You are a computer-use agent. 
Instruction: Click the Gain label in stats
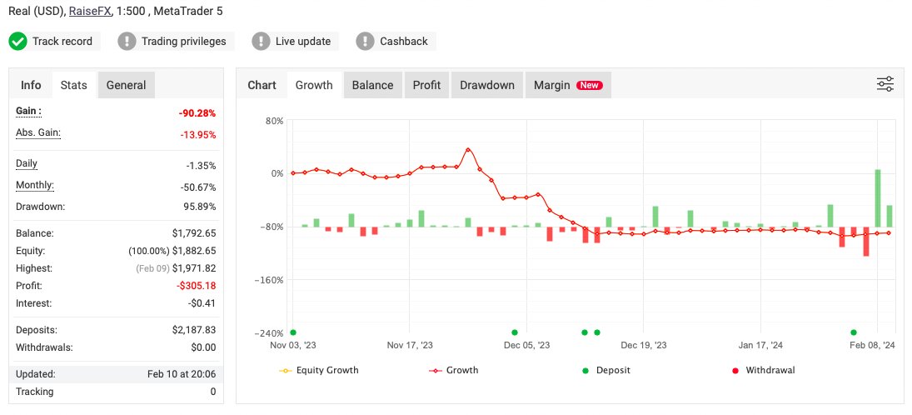coord(28,111)
